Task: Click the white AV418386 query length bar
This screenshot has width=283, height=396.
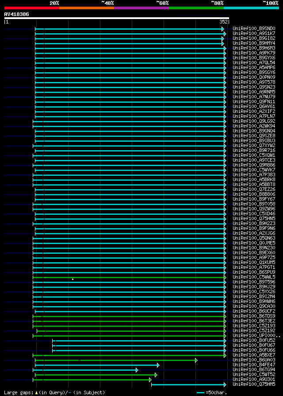Action: pos(117,18)
